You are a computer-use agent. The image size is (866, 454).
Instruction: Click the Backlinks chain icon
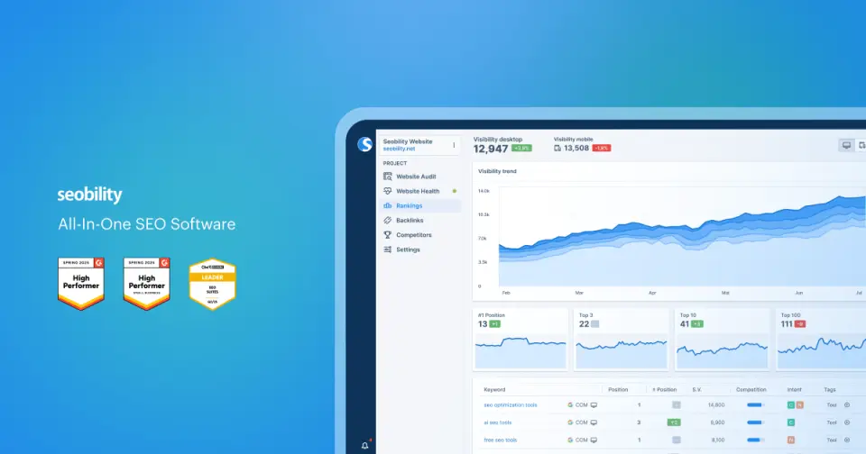point(388,220)
